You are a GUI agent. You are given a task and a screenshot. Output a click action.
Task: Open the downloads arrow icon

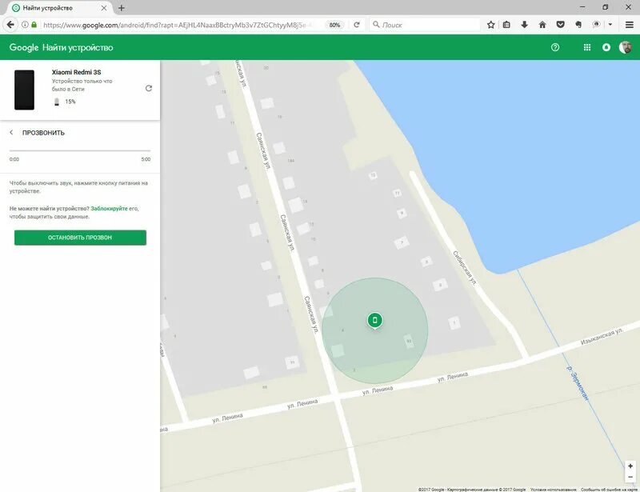point(525,25)
